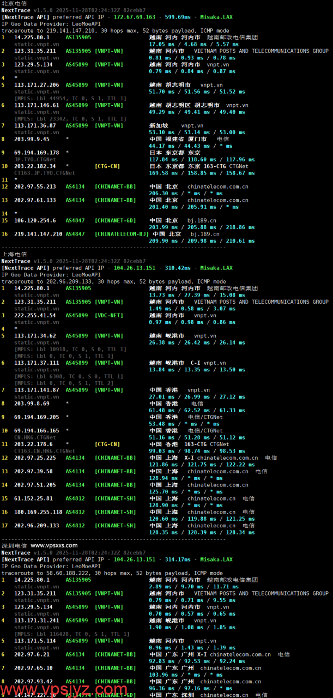The height and width of the screenshot is (698, 333).
Task: Select hop IP 113.171.27.206
Action: pyautogui.click(x=37, y=85)
